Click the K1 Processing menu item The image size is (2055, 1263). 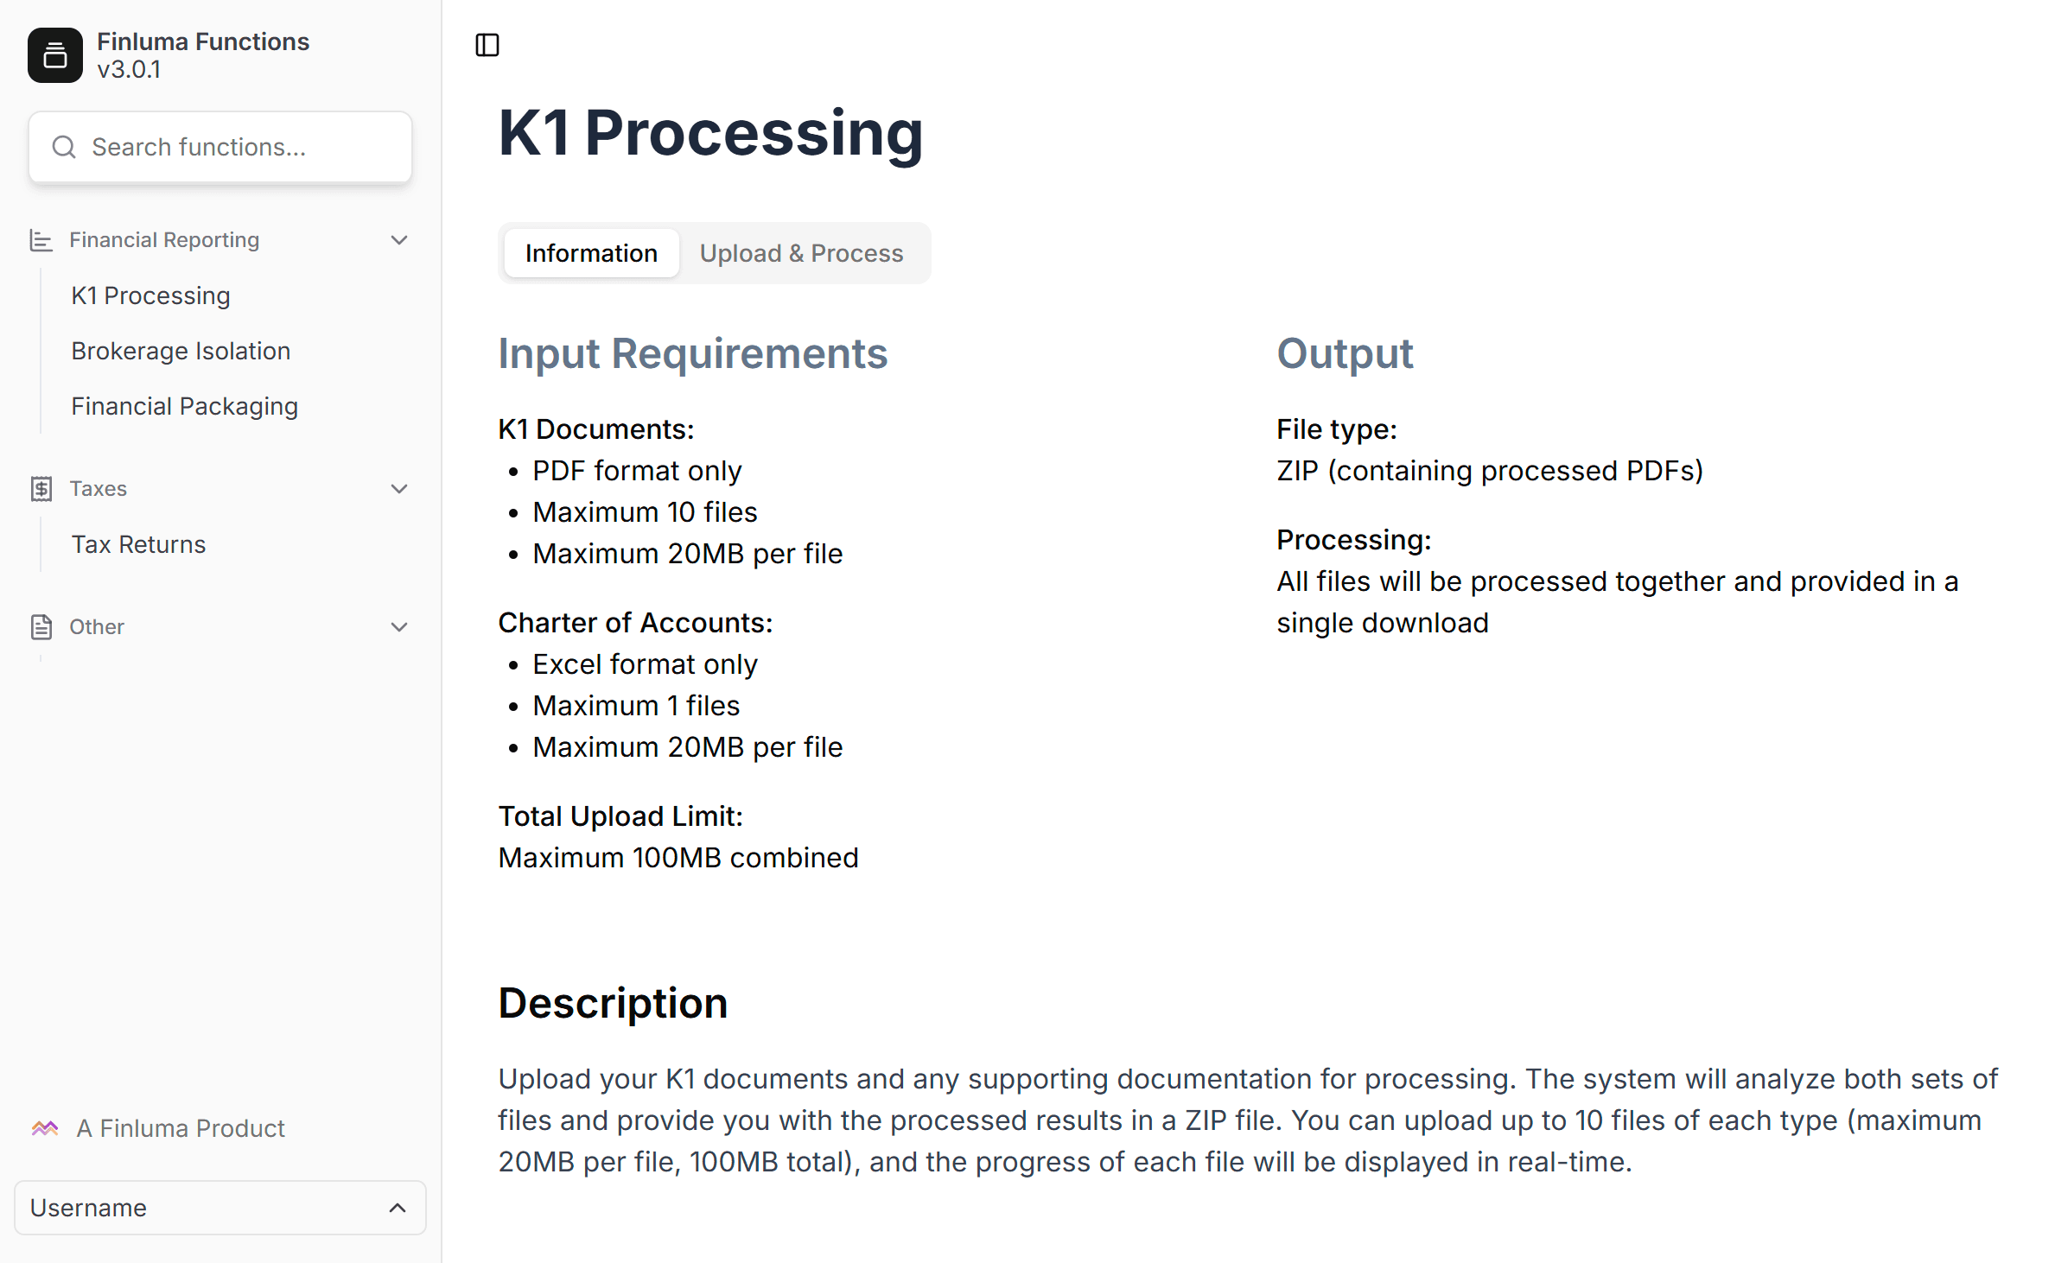click(x=151, y=295)
